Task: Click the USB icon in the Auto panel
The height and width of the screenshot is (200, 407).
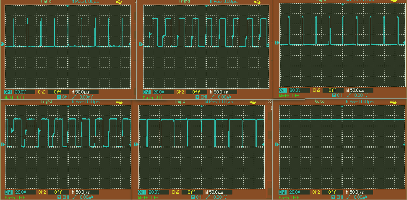Action: point(393,102)
